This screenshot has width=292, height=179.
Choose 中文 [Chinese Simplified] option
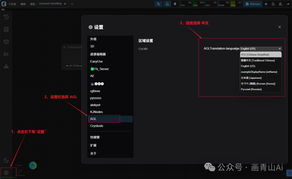[x=261, y=55]
